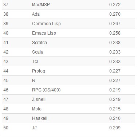Click the 0.215 rating value
Viewport: 138px width, 137px height.
(115, 109)
